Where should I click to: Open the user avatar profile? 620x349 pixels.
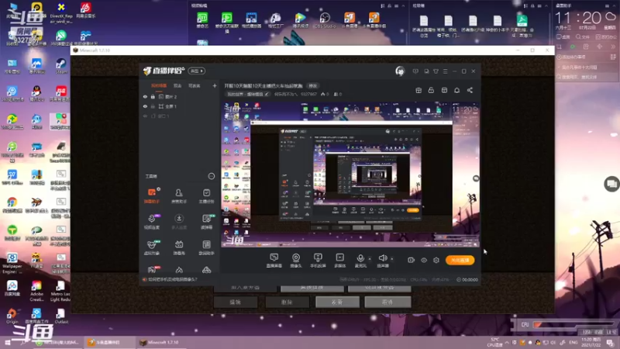point(400,71)
